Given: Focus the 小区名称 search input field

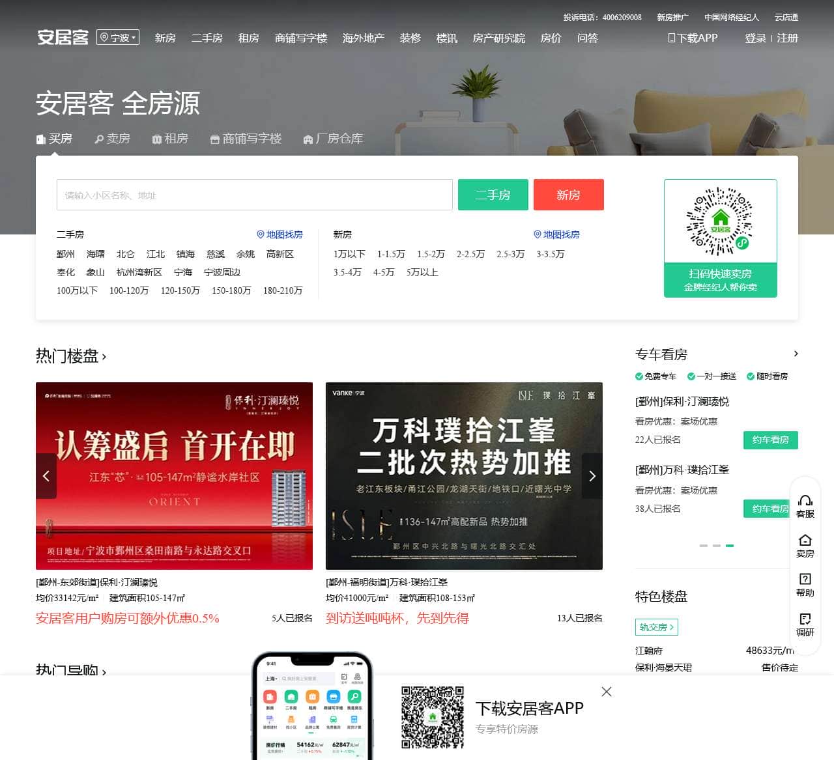Looking at the screenshot, I should pos(255,195).
